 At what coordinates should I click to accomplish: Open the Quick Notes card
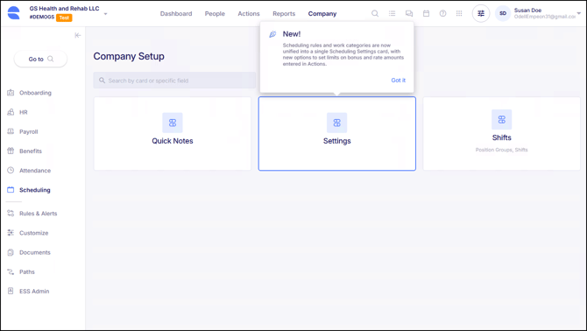tap(173, 133)
